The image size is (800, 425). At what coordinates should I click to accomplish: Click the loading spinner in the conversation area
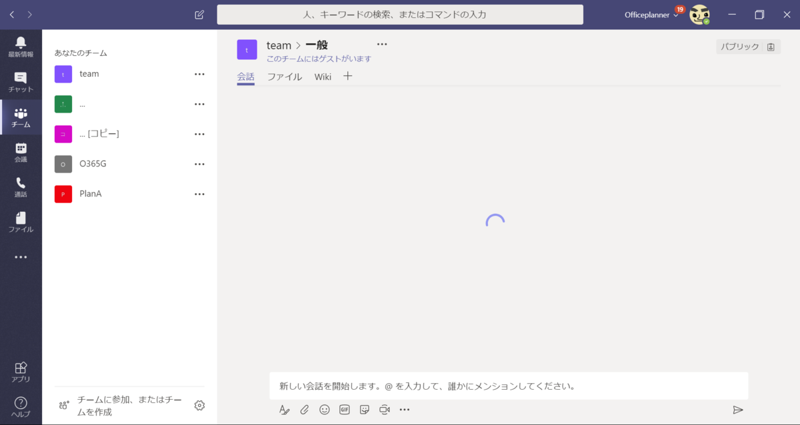pyautogui.click(x=495, y=220)
